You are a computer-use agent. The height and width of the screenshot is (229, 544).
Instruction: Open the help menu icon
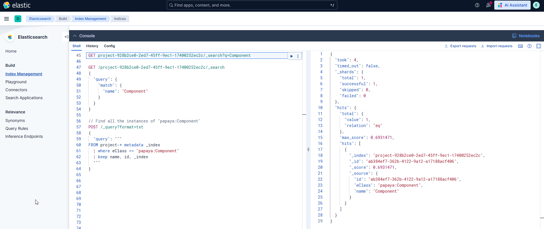coord(477,5)
